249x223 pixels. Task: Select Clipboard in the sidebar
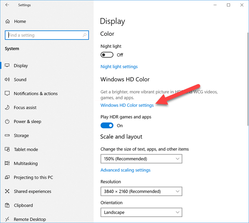[23, 205]
